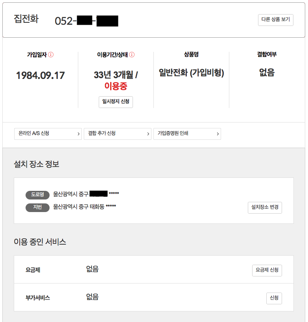Viewport: 308px width, 322px height.
Task: Click the 일반전화 (가입비형) product name
Action: [x=191, y=73]
